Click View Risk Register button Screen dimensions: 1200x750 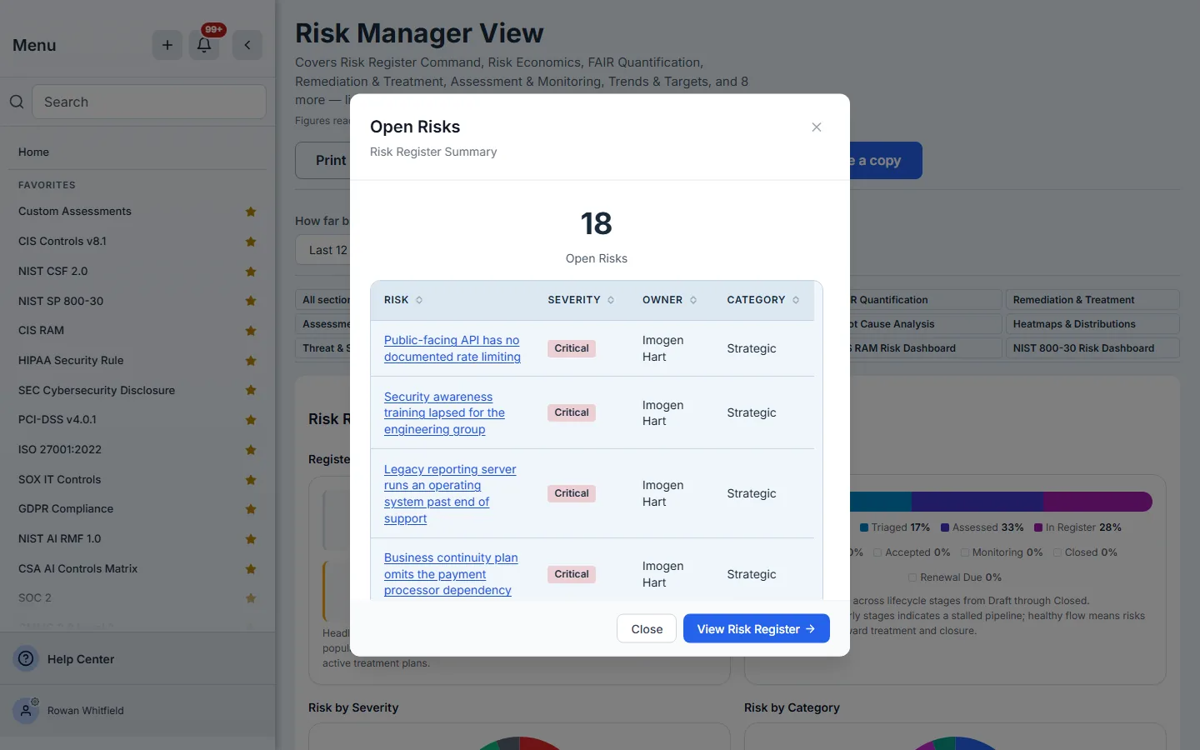pyautogui.click(x=757, y=629)
